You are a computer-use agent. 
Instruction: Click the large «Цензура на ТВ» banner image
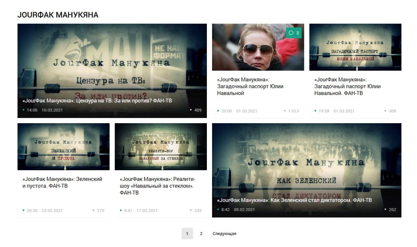point(112,71)
